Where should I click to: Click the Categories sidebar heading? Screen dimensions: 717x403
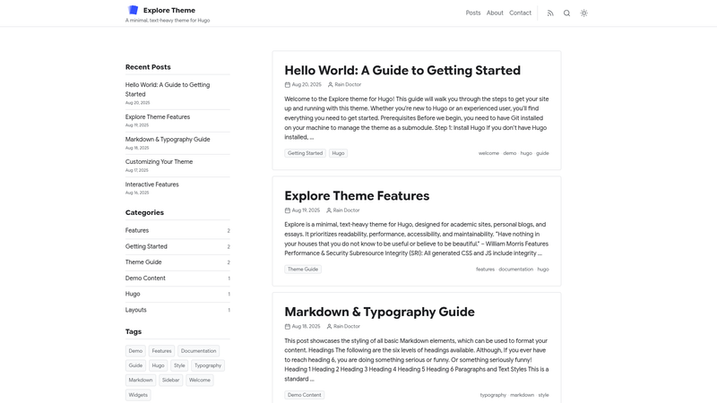[144, 213]
